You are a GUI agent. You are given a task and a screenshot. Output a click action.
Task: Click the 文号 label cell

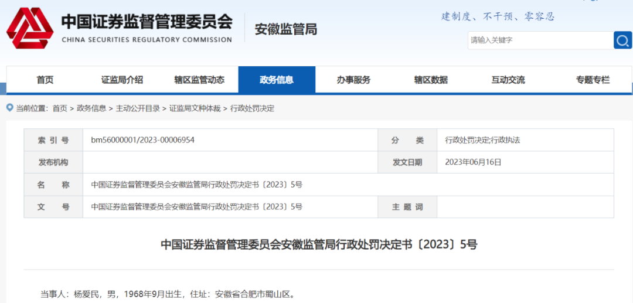coord(53,207)
